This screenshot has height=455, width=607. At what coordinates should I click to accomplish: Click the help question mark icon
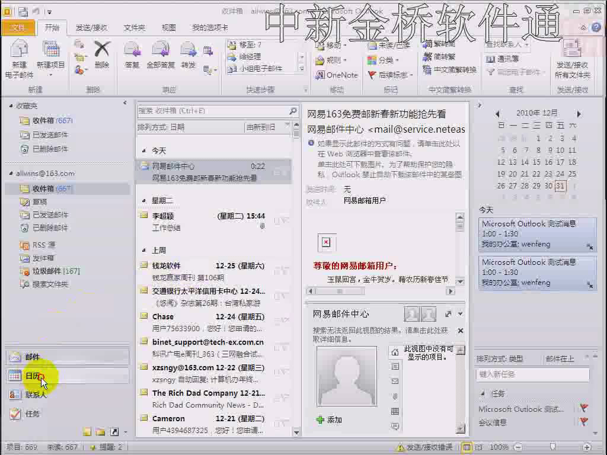tap(596, 27)
